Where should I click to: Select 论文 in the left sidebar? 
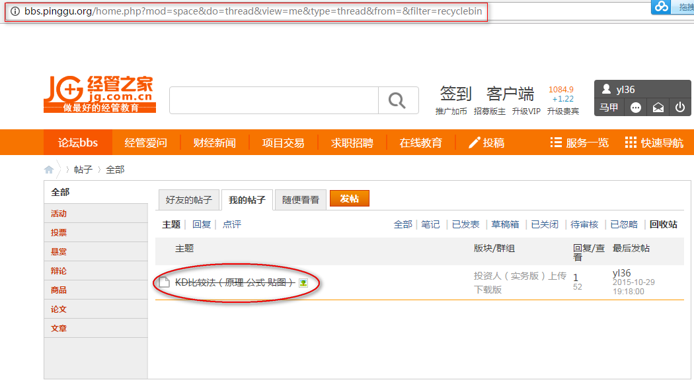[x=58, y=309]
